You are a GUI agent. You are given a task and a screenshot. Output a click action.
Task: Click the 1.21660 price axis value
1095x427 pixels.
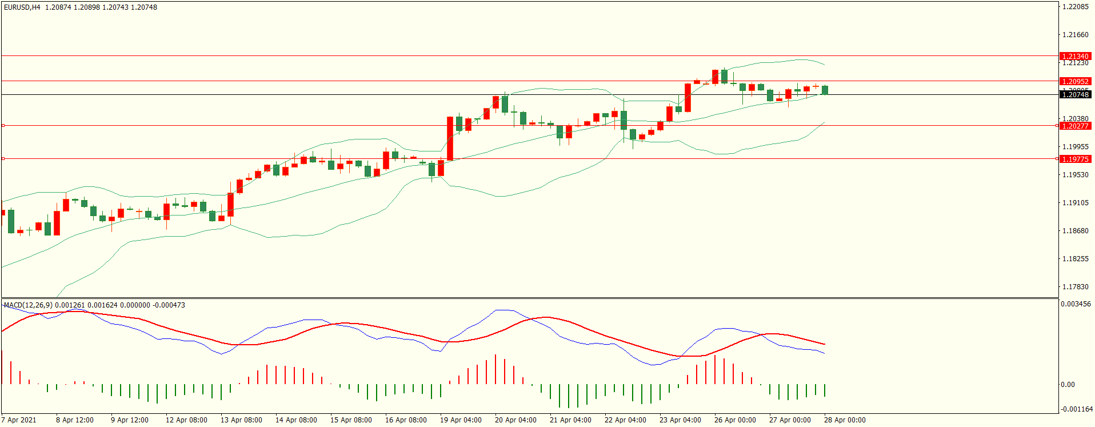point(1075,35)
